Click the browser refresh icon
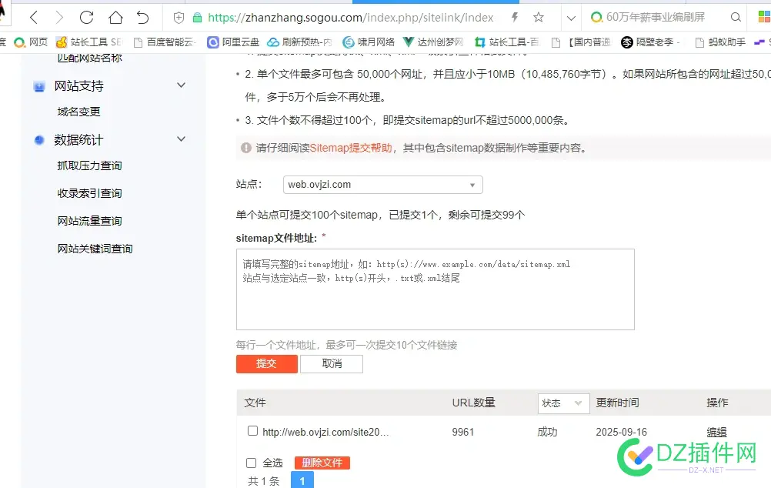Image resolution: width=771 pixels, height=488 pixels. pos(86,16)
